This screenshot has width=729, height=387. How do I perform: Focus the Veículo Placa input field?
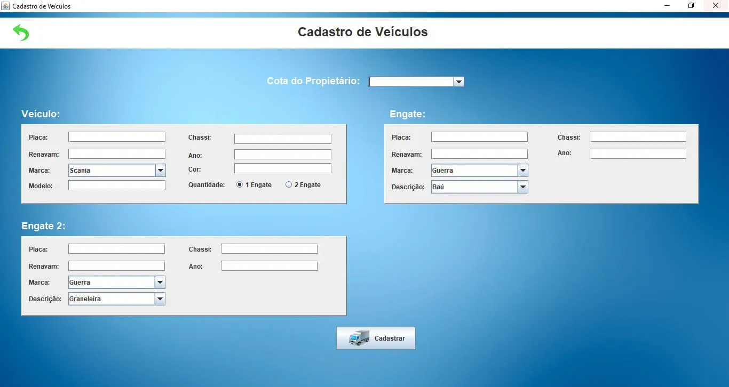117,137
